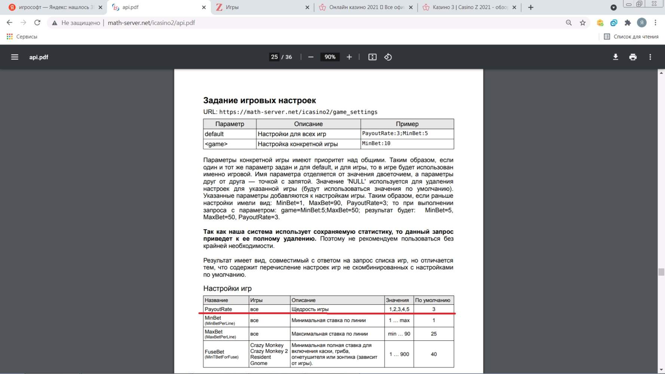665x374 pixels.
Task: Click the fit to page icon
Action: point(373,57)
